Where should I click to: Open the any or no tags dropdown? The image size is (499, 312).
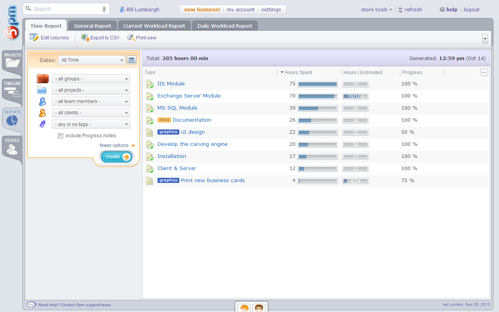[91, 124]
